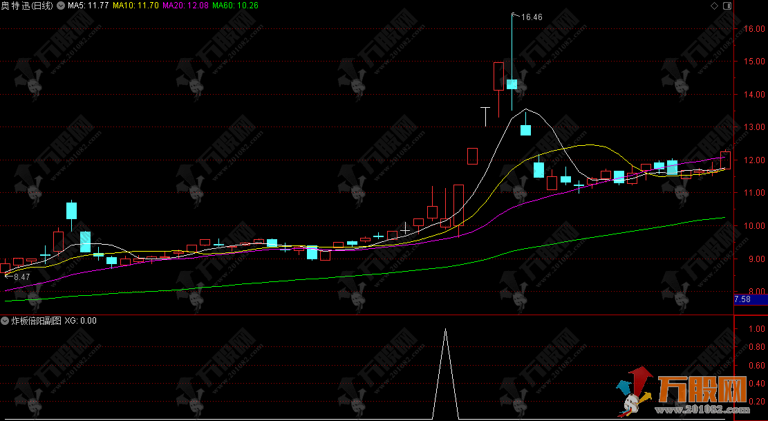Click the 16.46 high price marker
Viewport: 768px width, 421px height.
tap(532, 17)
